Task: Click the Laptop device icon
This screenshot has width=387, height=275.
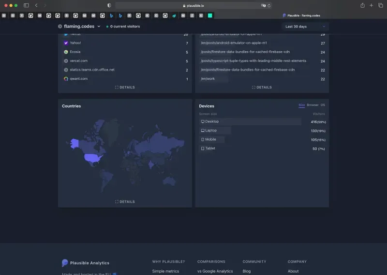Action: 203,130
